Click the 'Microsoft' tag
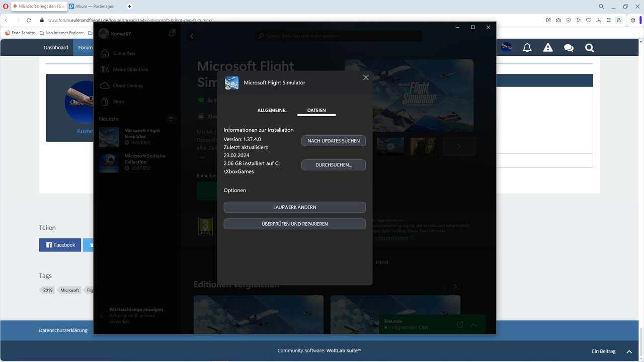Image resolution: width=644 pixels, height=362 pixels. 69,290
